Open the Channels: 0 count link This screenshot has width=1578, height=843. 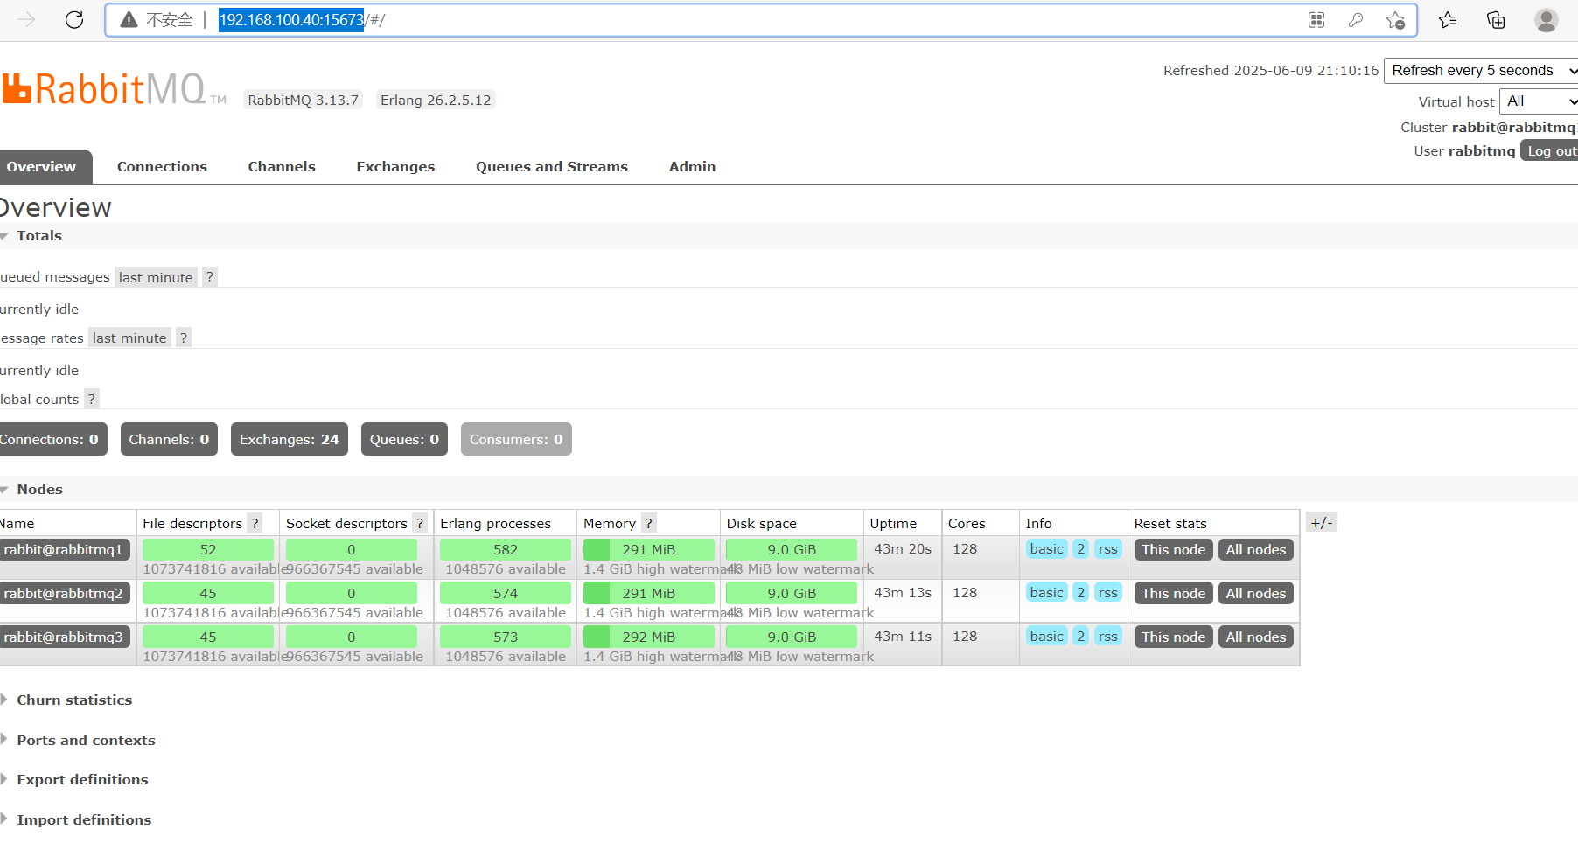click(x=170, y=440)
